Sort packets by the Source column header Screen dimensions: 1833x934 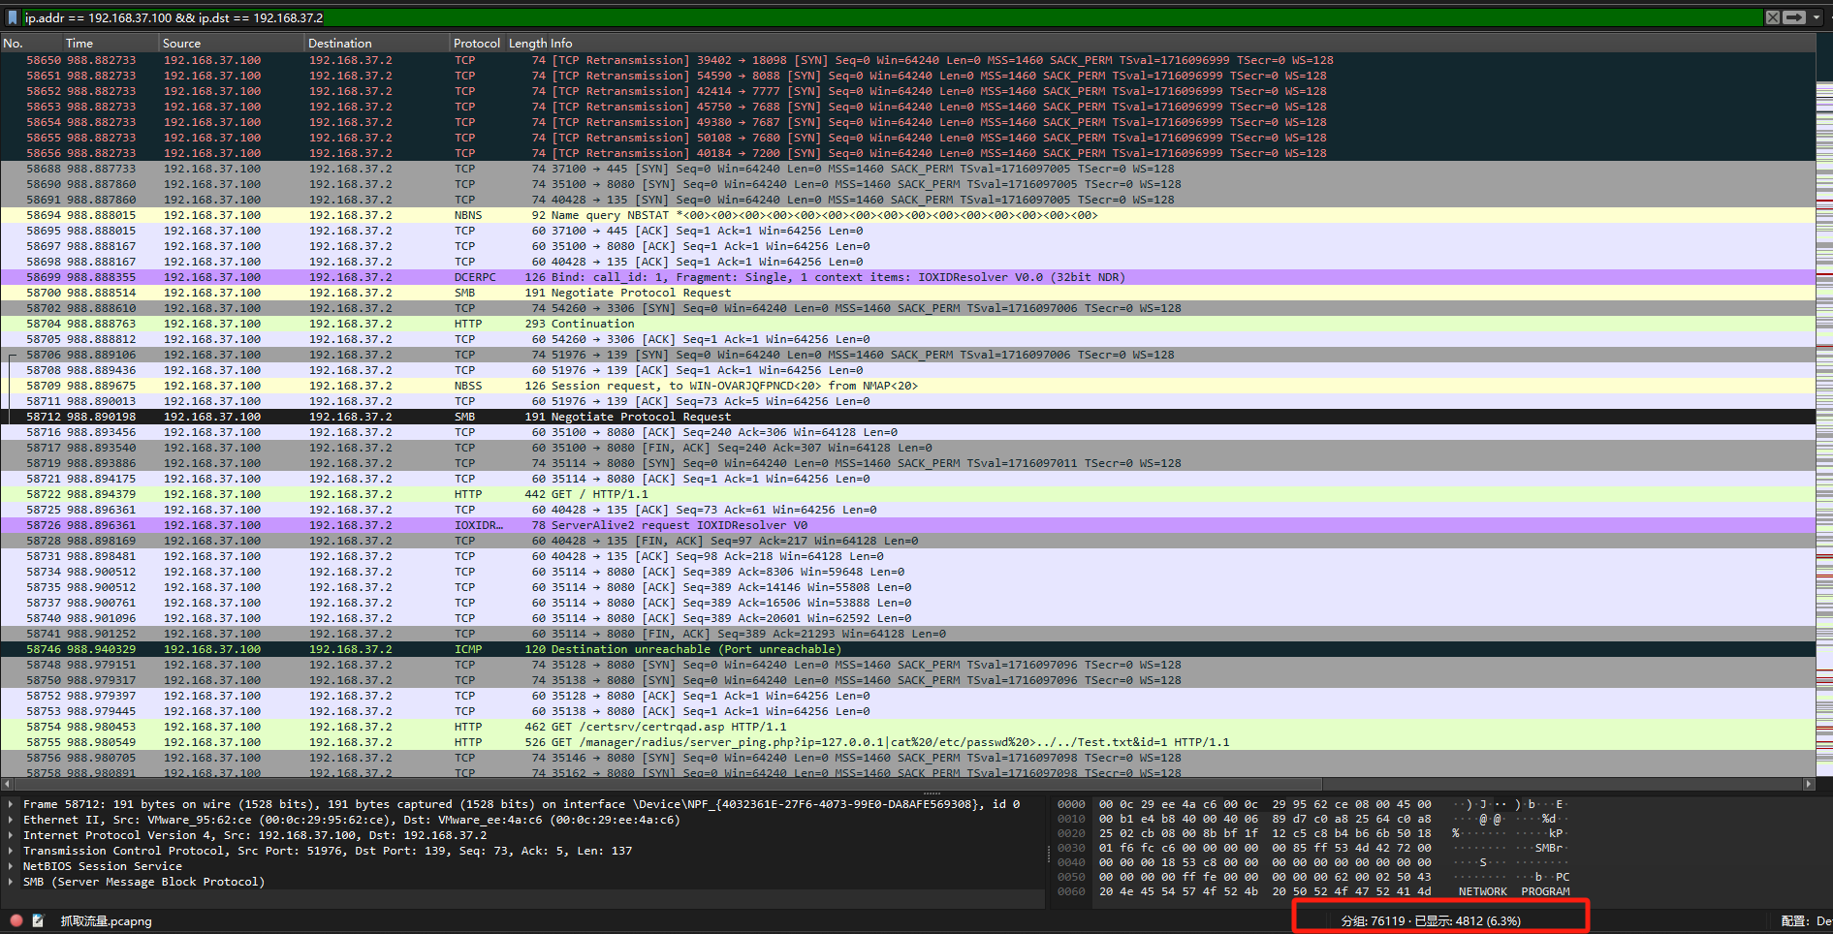[232, 43]
